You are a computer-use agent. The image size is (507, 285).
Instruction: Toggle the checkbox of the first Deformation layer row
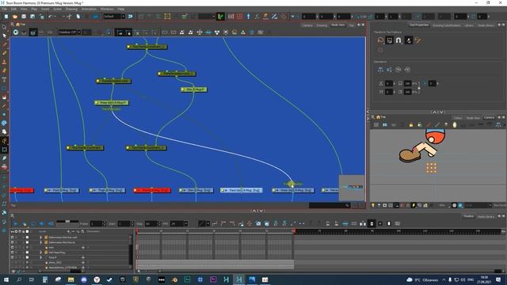click(x=13, y=237)
